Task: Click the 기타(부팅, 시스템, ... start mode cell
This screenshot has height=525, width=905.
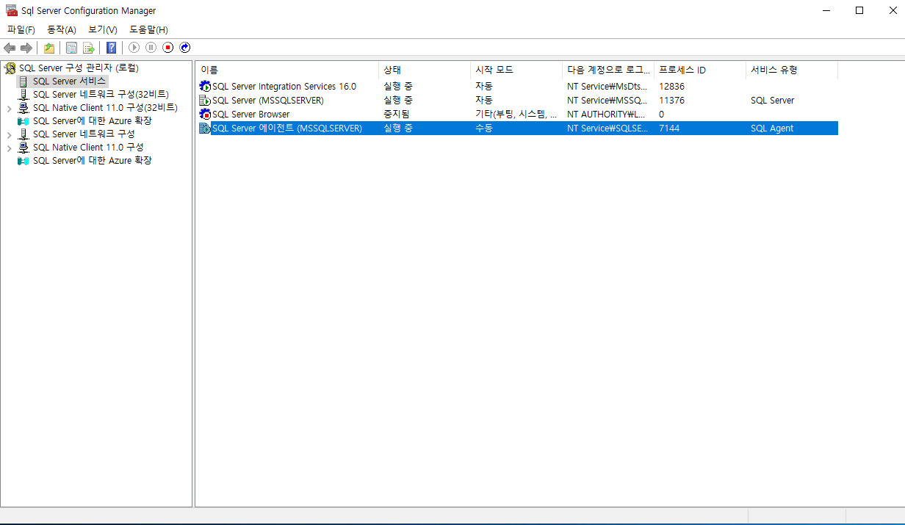Action: click(x=516, y=115)
